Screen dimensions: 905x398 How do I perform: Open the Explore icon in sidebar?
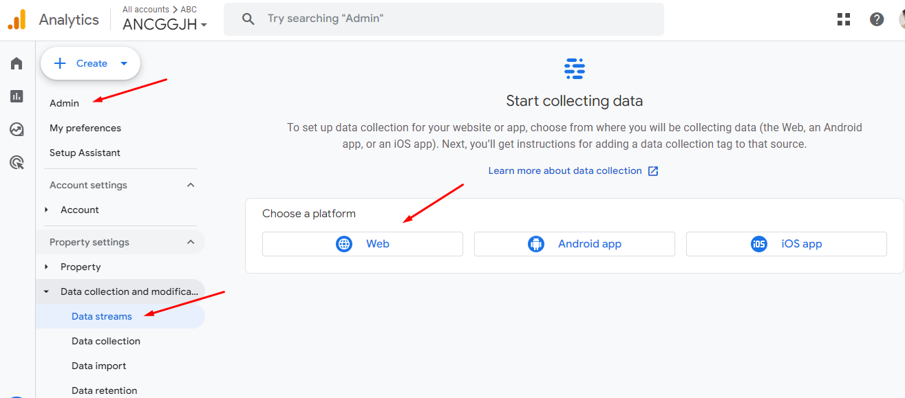click(17, 129)
